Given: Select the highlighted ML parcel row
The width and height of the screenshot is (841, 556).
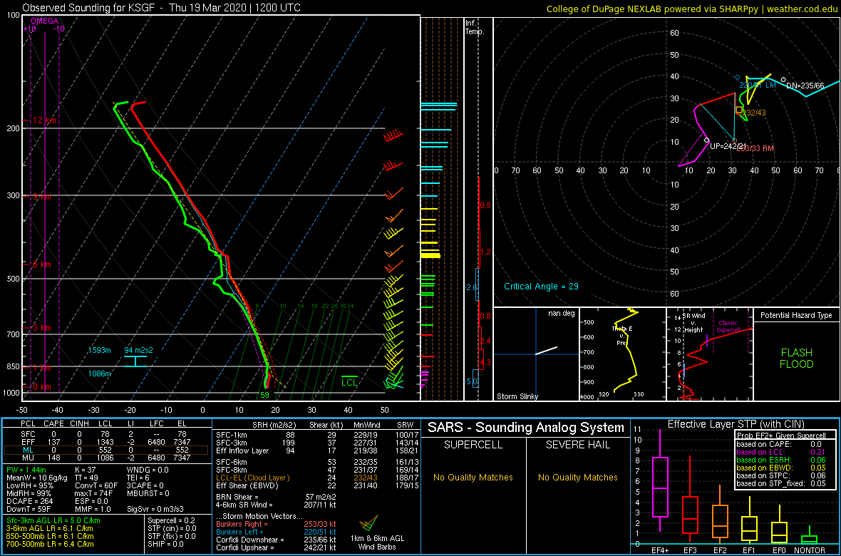Looking at the screenshot, I should tap(108, 449).
